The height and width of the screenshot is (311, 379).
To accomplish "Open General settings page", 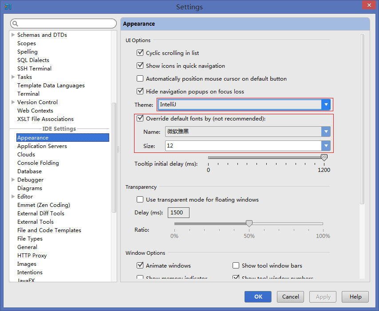I will click(x=28, y=247).
